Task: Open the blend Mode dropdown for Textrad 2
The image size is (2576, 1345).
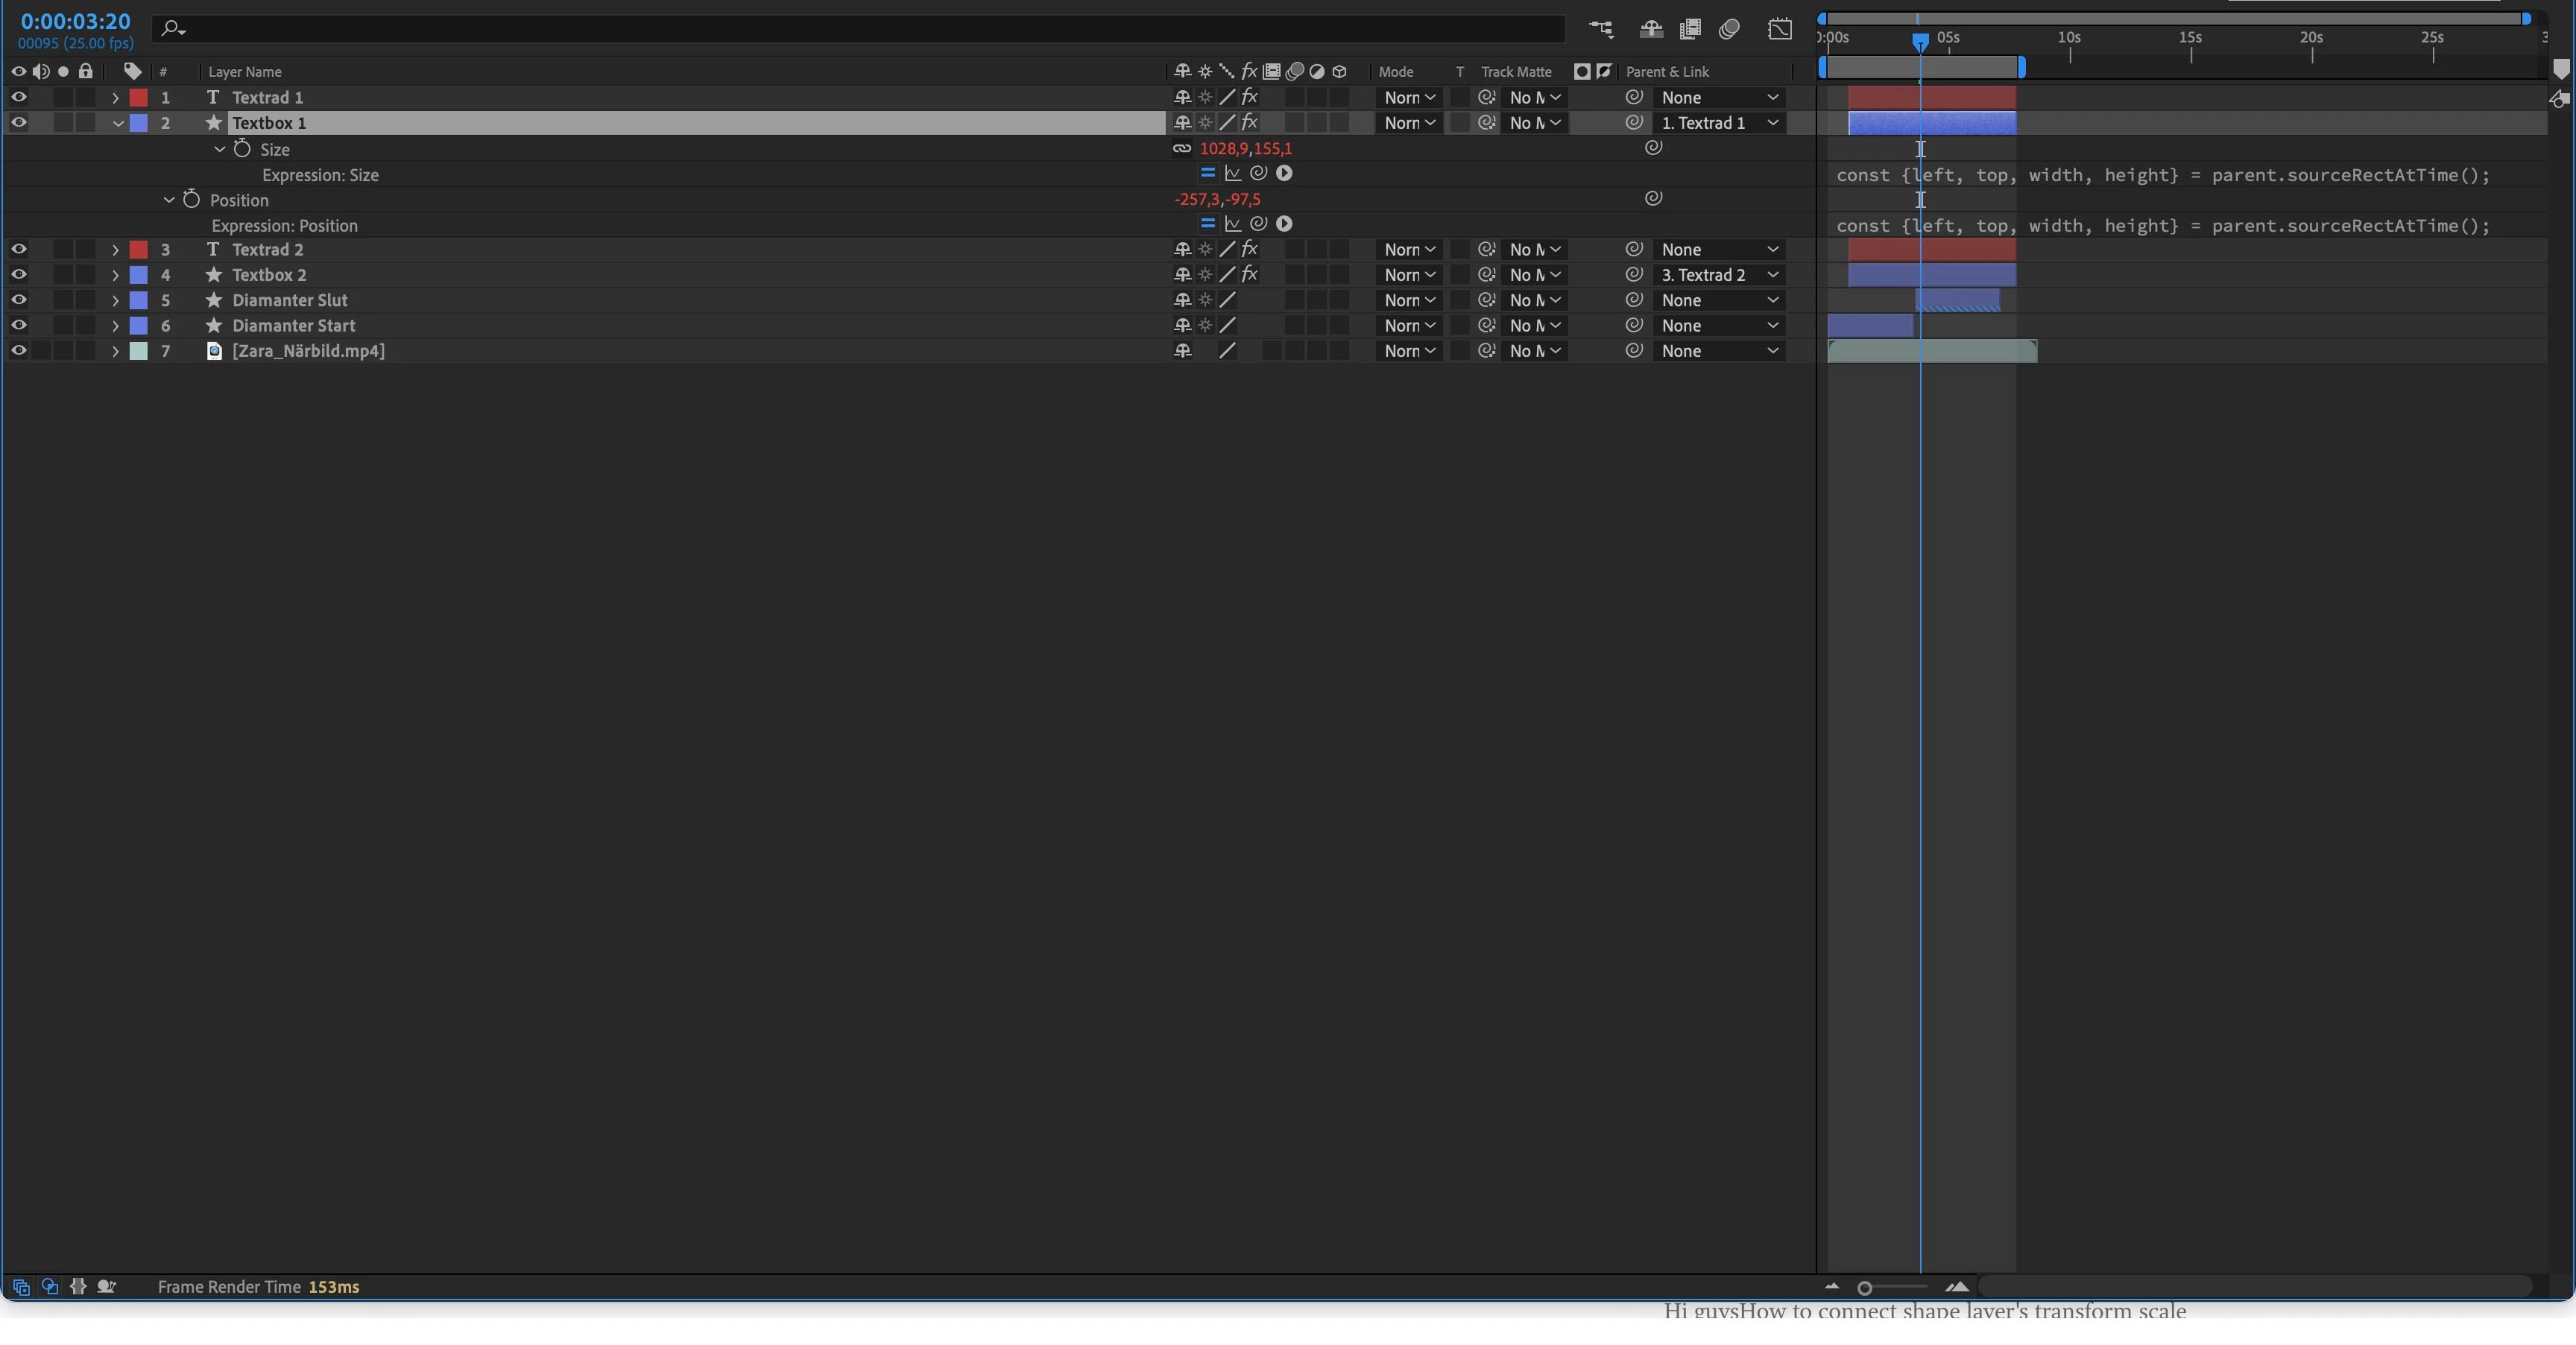Action: (x=1409, y=249)
